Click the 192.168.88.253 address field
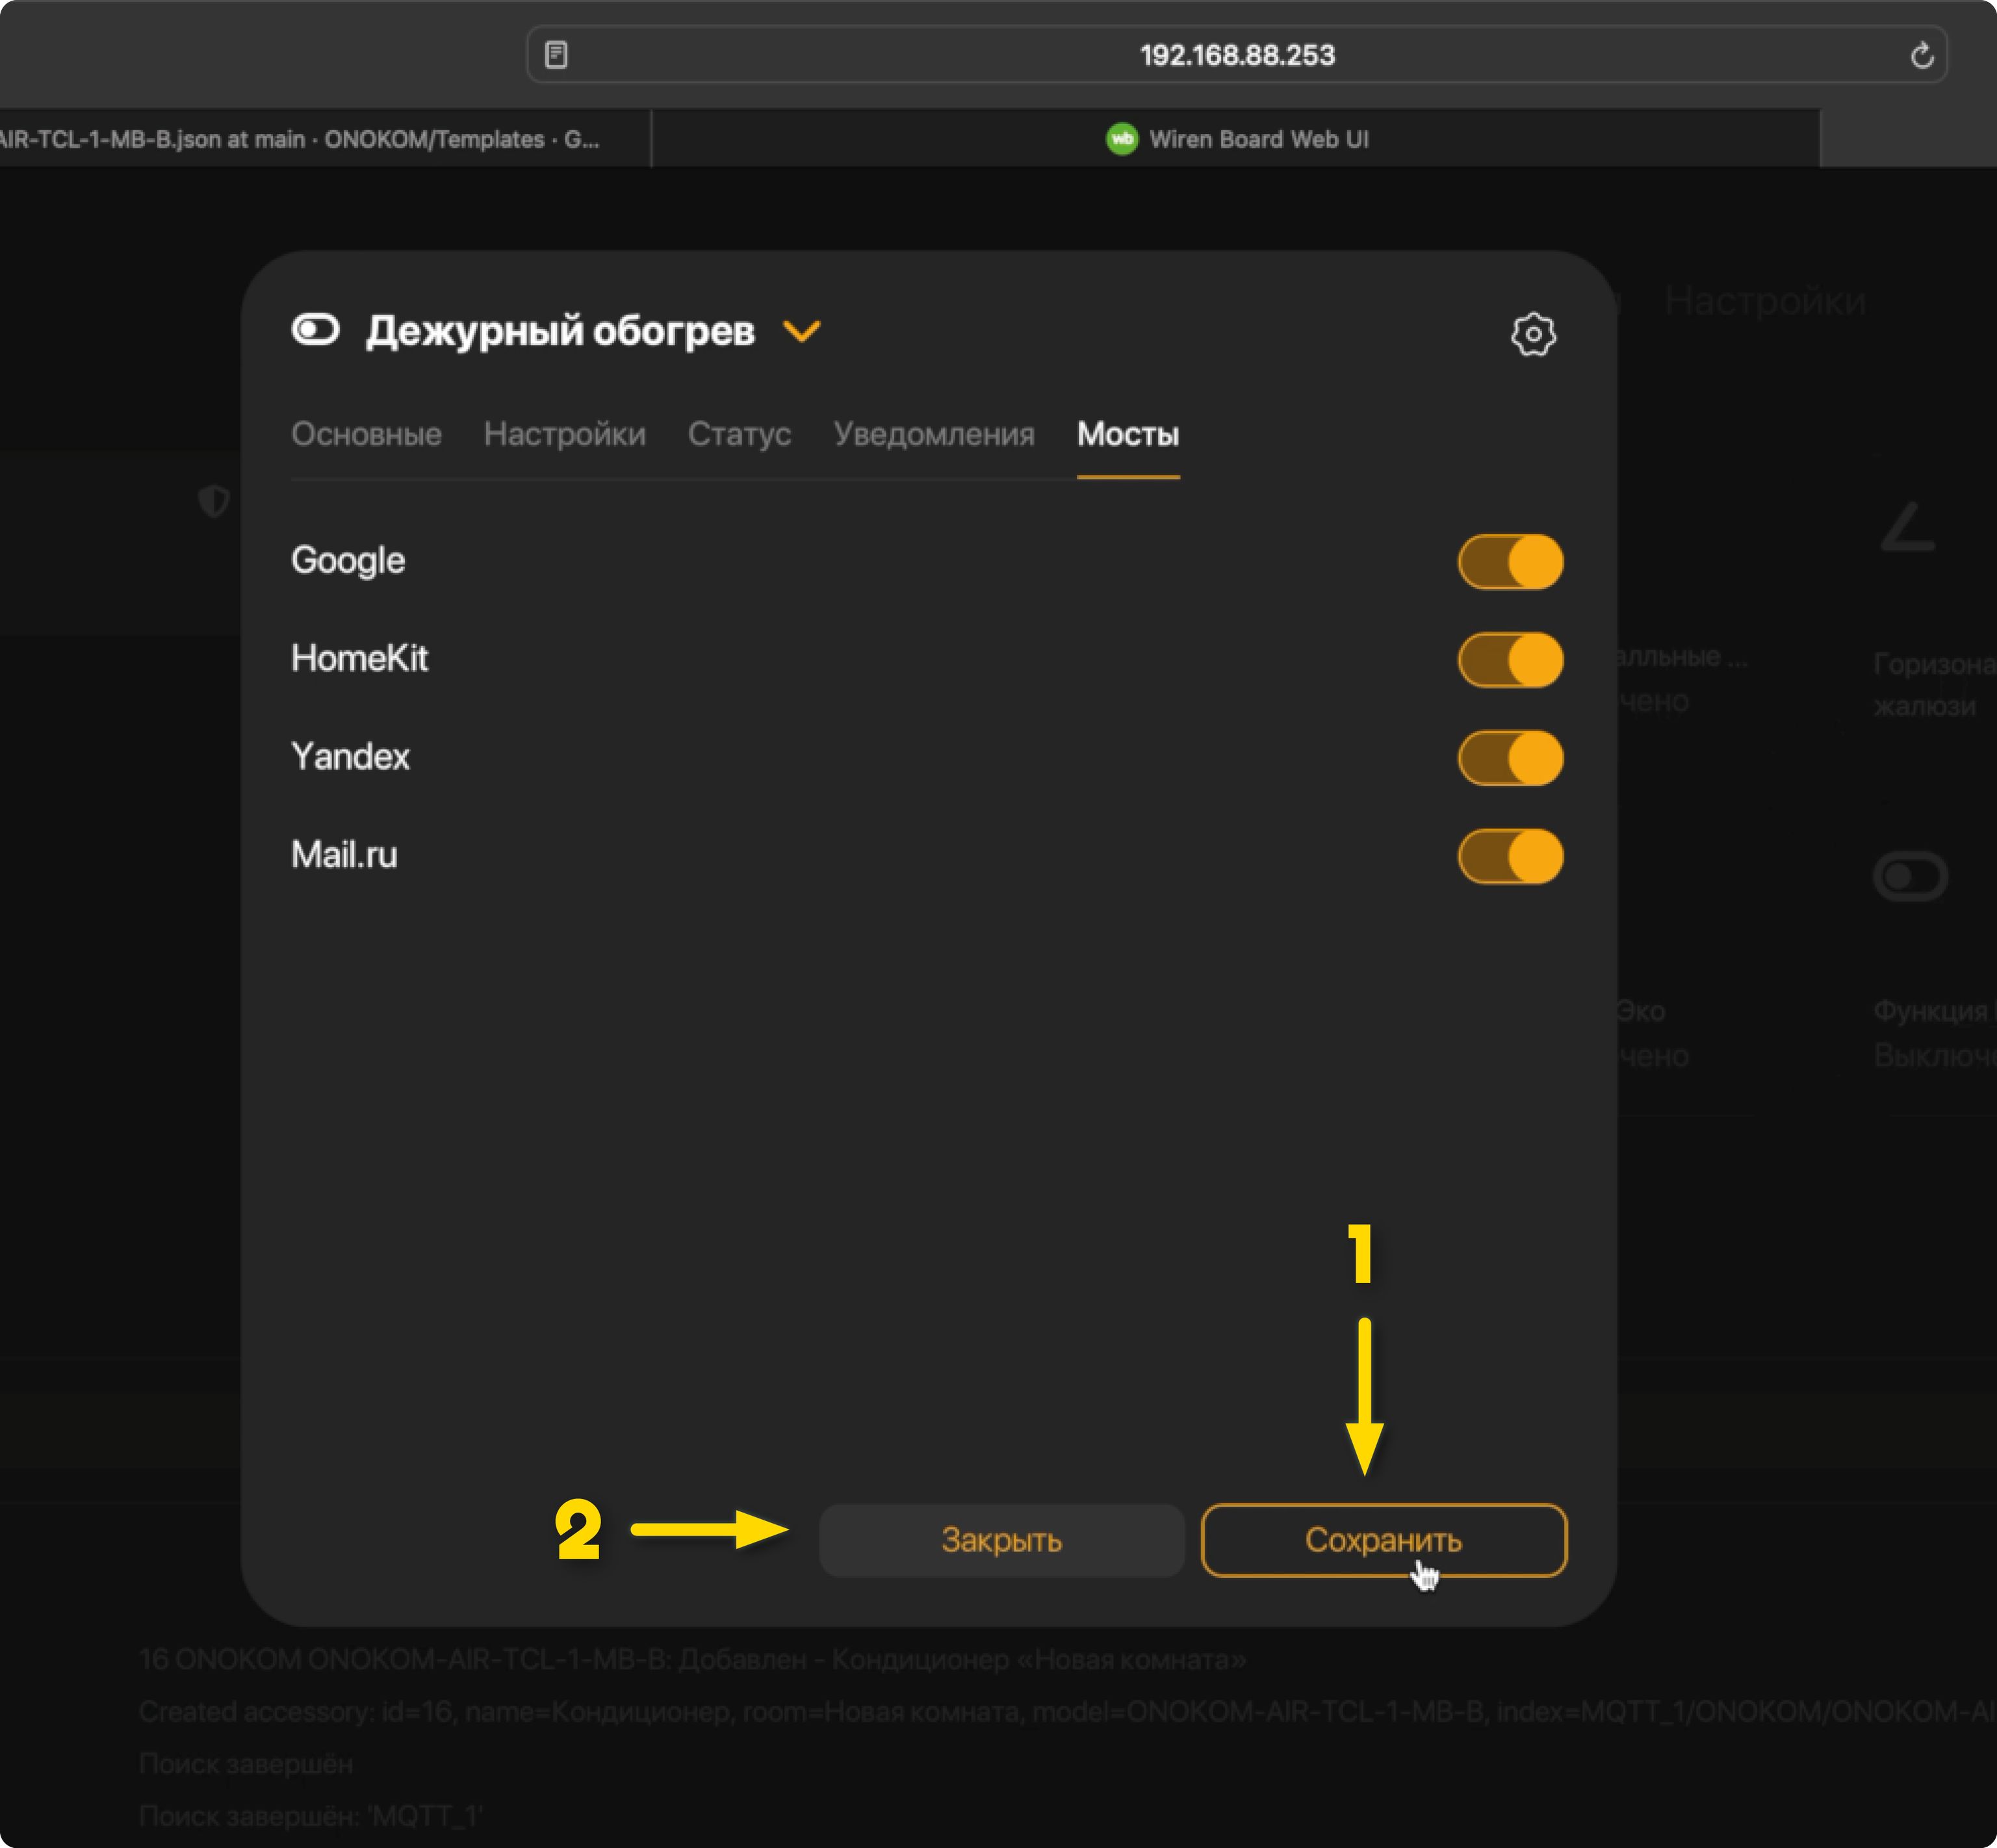1997x1848 pixels. point(1237,55)
